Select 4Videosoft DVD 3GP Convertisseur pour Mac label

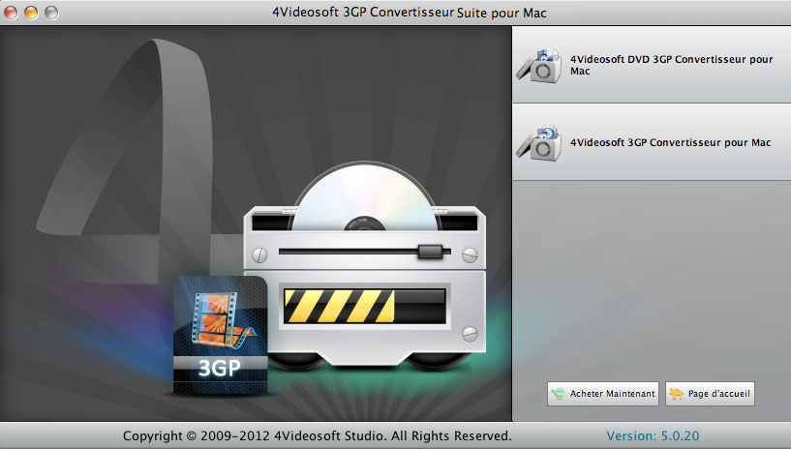click(671, 65)
